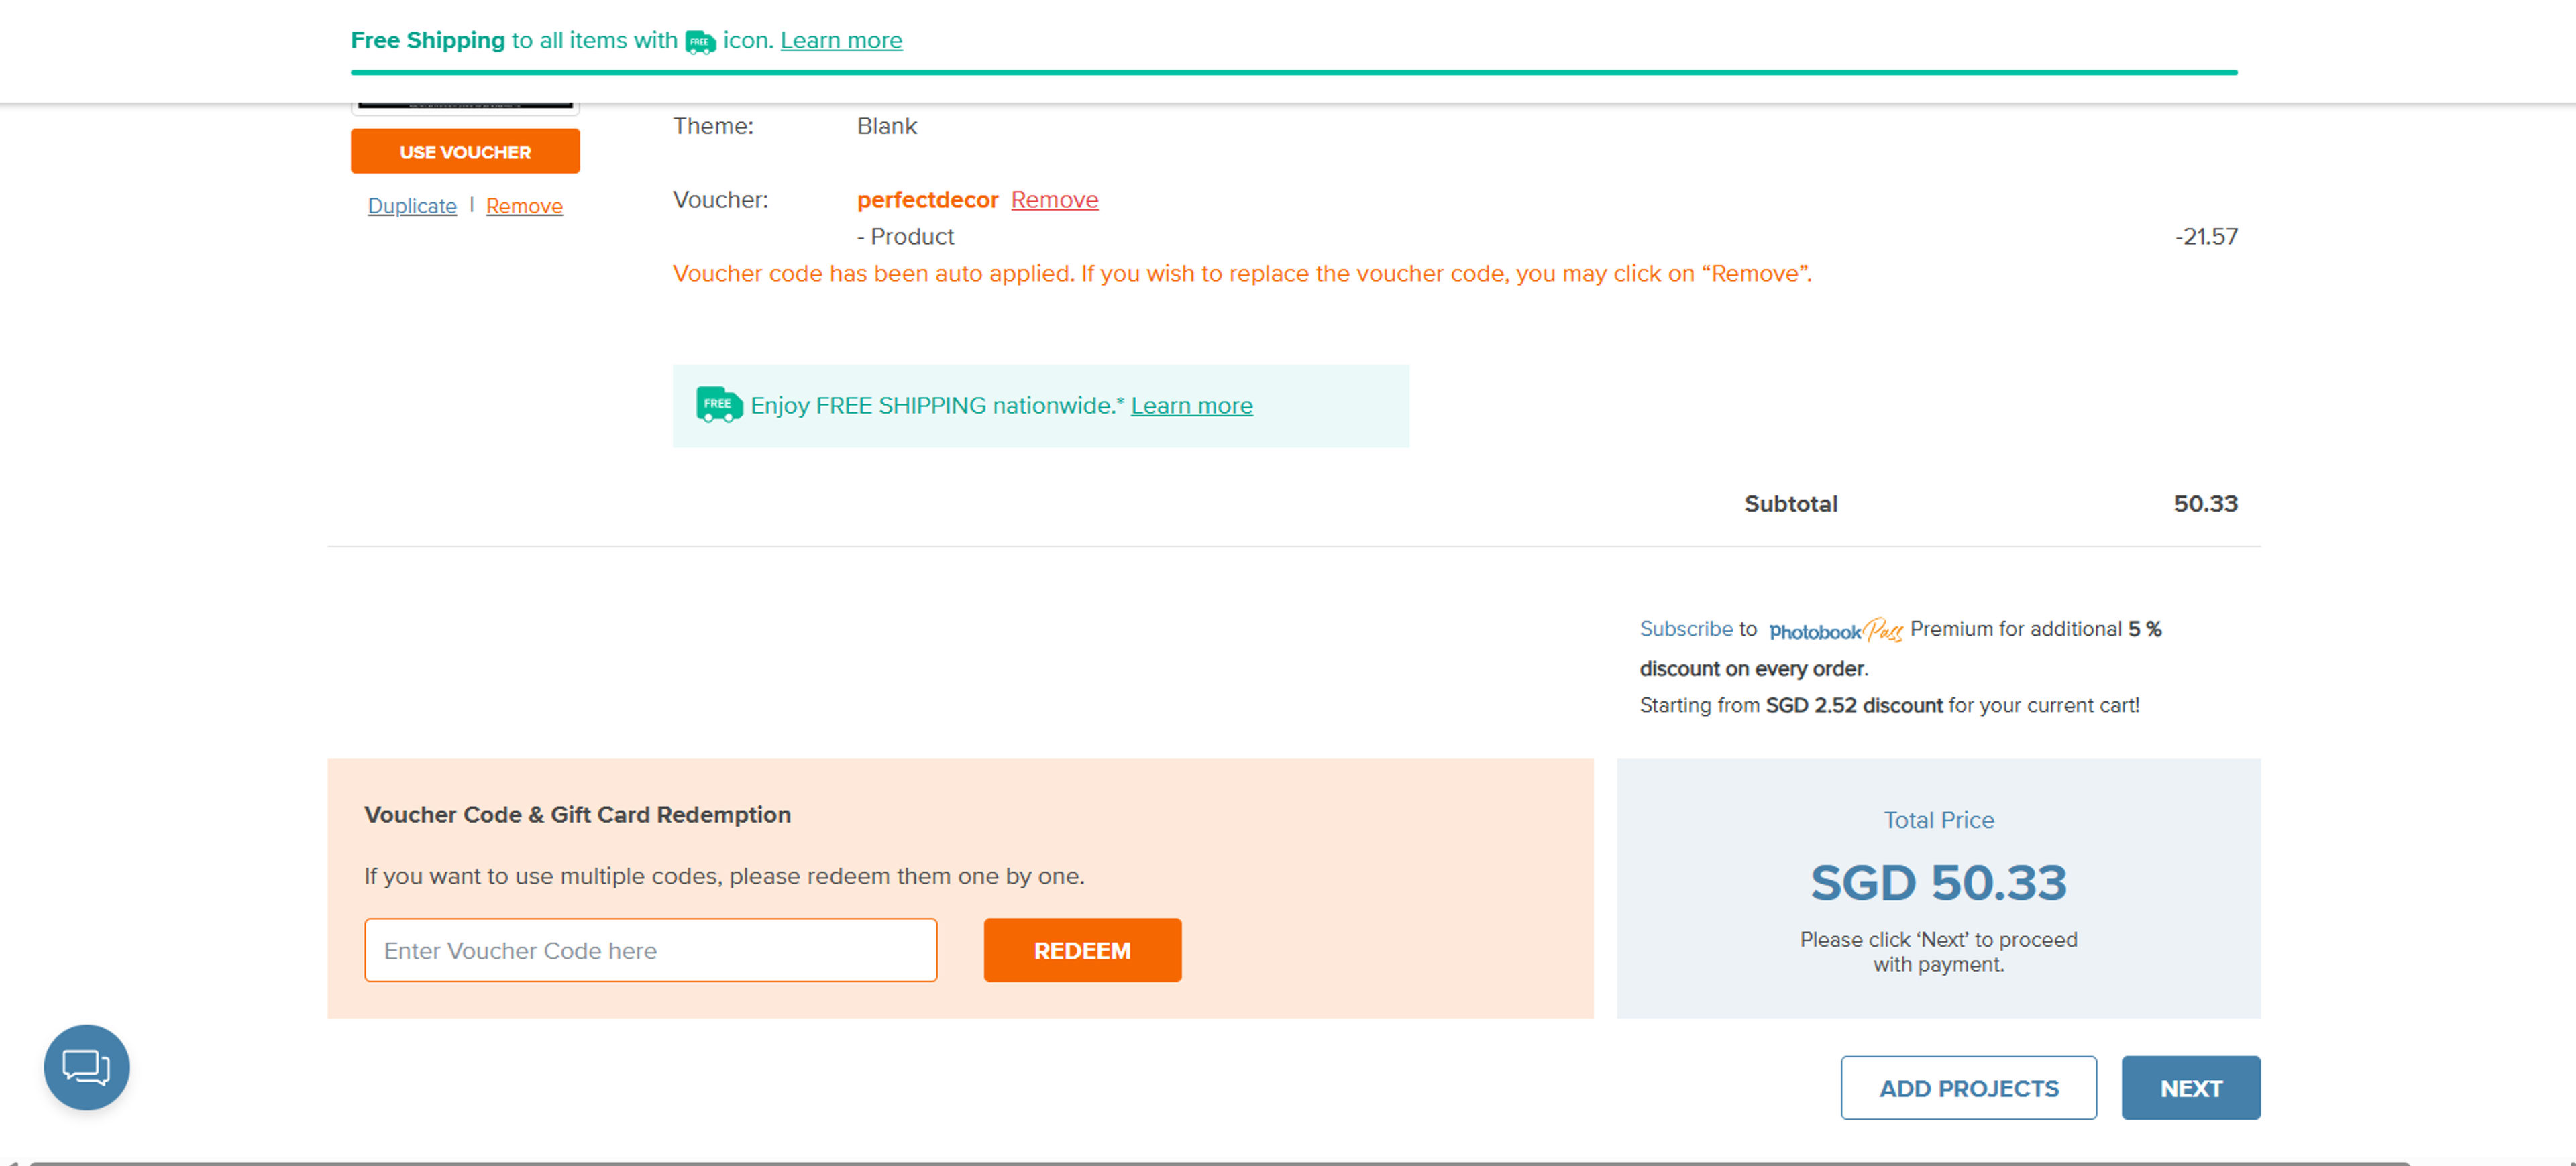Viewport: 2576px width, 1166px height.
Task: Open the live chat bubble icon
Action: point(86,1066)
